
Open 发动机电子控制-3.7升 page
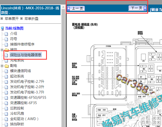click(x=27, y=92)
